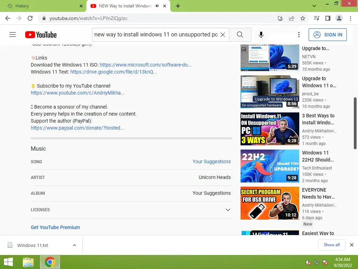The image size is (358, 269).
Task: Click the Tech Enthusiast channel name
Action: [x=317, y=168]
